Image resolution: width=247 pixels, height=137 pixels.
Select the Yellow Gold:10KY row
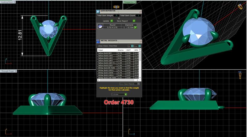tap(118, 56)
